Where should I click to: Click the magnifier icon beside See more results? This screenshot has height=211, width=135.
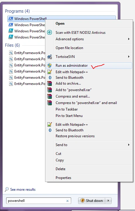(x=7, y=190)
